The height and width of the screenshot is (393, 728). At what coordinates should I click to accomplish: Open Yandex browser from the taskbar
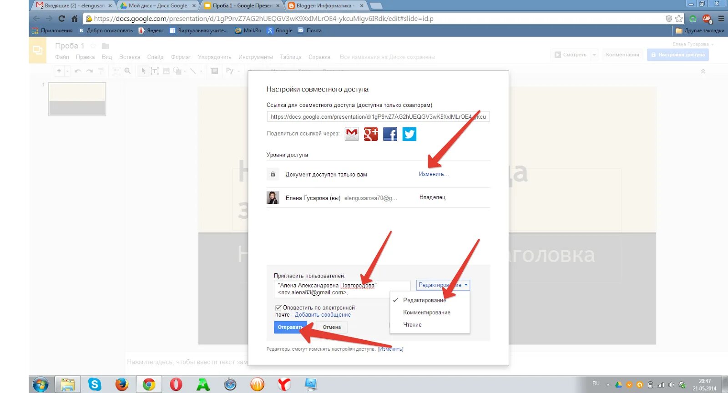pos(284,384)
